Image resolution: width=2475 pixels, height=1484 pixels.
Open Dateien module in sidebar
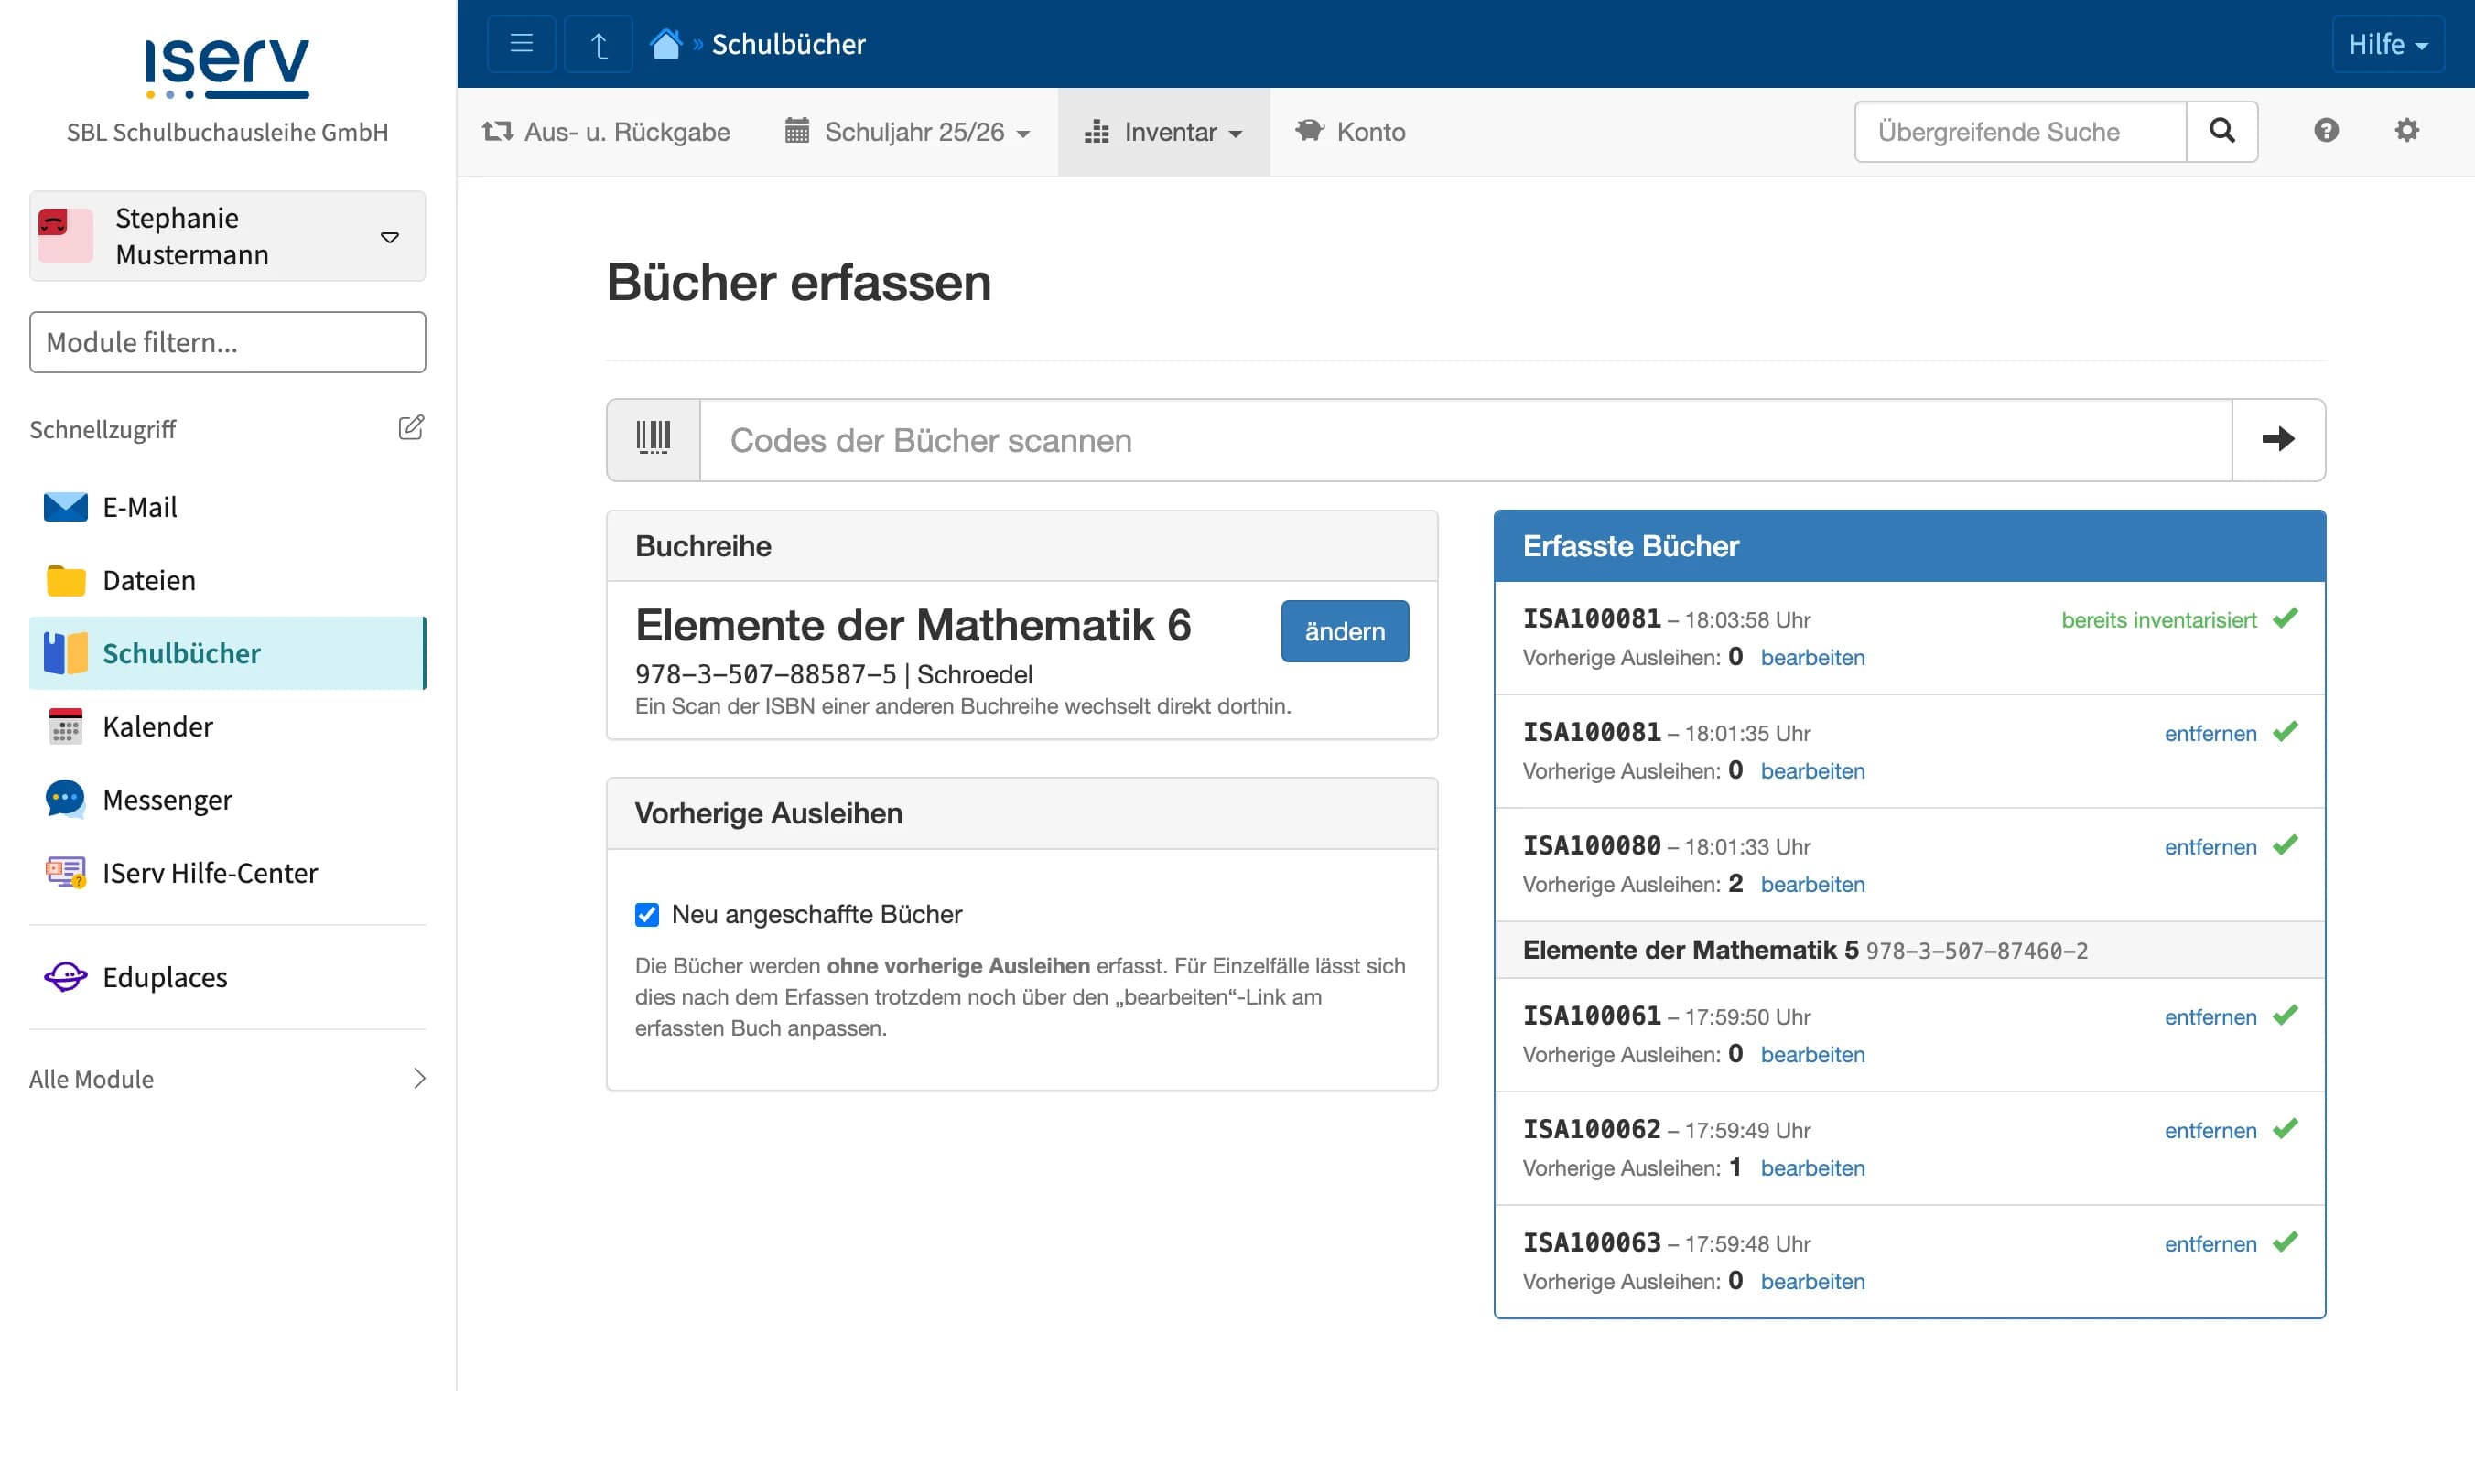tap(227, 580)
